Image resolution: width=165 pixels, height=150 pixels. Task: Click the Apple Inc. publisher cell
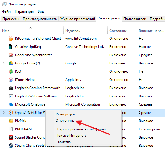click(73, 80)
